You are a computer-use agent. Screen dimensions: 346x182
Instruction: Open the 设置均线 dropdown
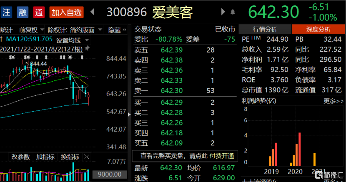coord(73,40)
